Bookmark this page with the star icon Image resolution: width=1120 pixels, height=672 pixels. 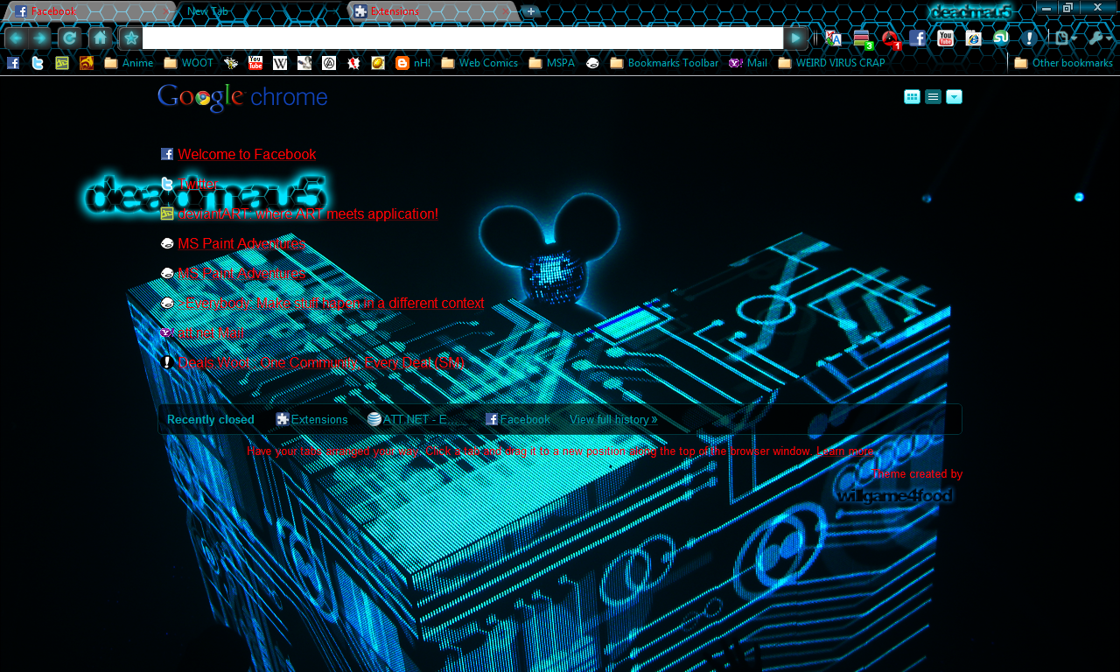[x=130, y=38]
